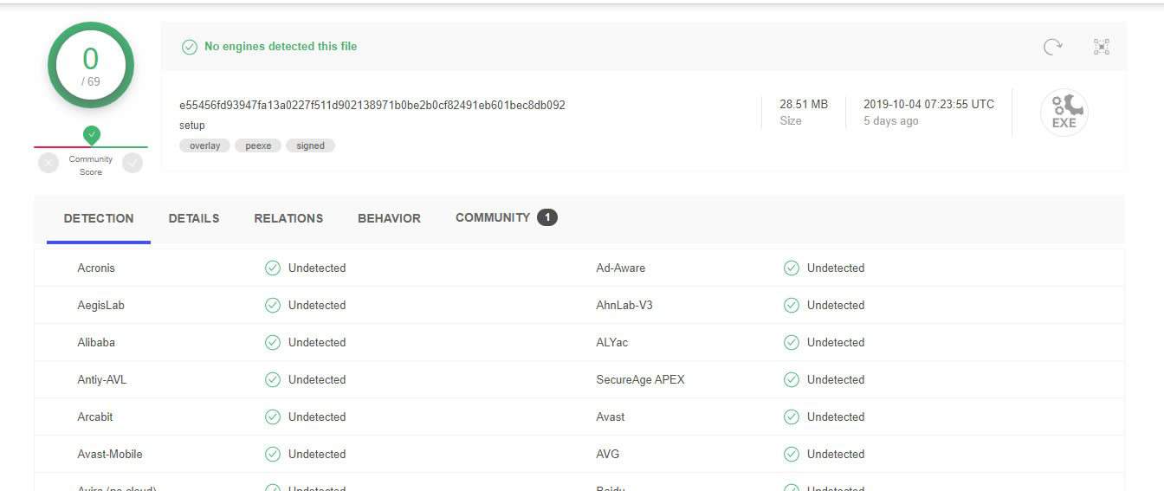The height and width of the screenshot is (491, 1164).
Task: Click 'No engines detected this file' message
Action: coord(281,47)
